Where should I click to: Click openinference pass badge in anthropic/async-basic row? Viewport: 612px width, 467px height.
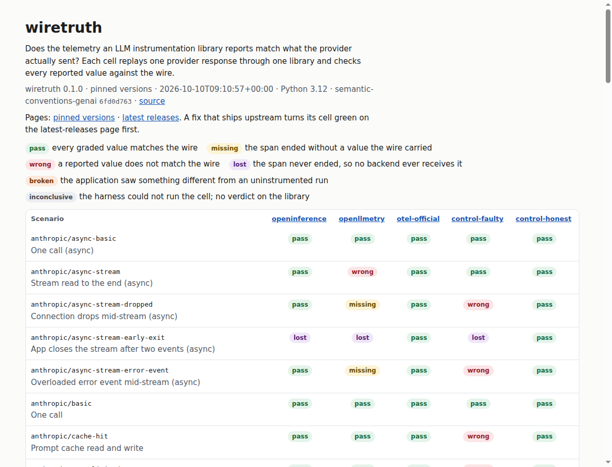(x=300, y=239)
